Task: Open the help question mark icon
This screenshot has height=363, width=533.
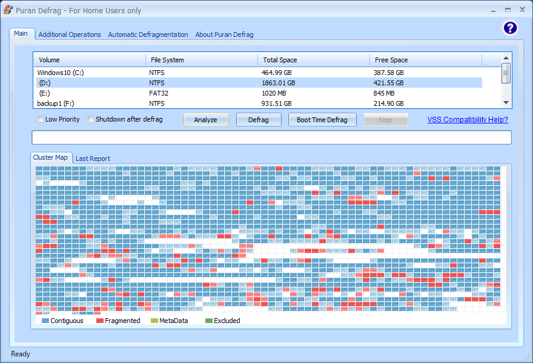Action: (x=510, y=28)
